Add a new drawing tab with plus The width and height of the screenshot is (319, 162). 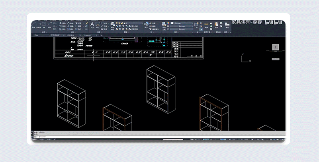[101, 35]
